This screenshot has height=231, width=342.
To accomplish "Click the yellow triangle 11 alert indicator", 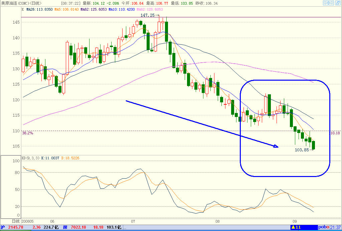I will tap(296, 227).
